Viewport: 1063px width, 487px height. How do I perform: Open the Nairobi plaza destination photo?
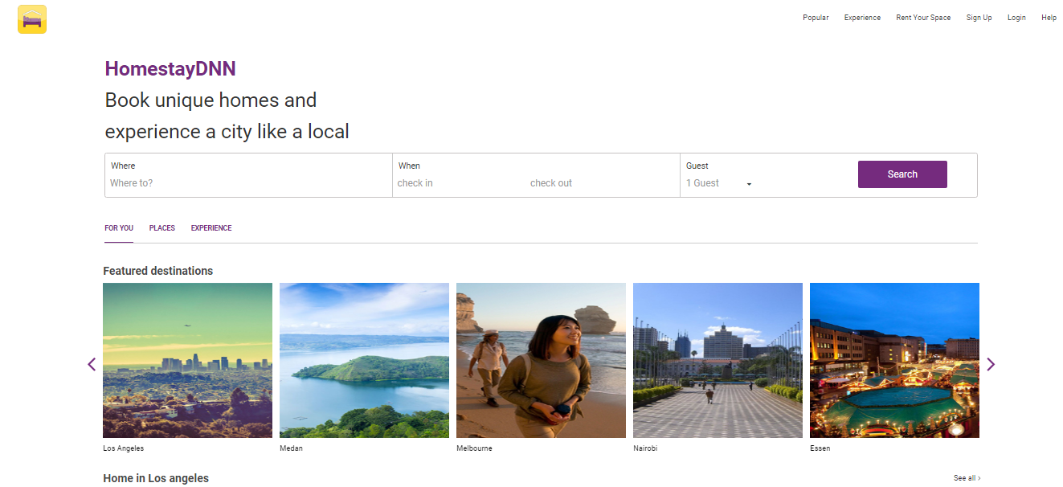click(x=718, y=360)
